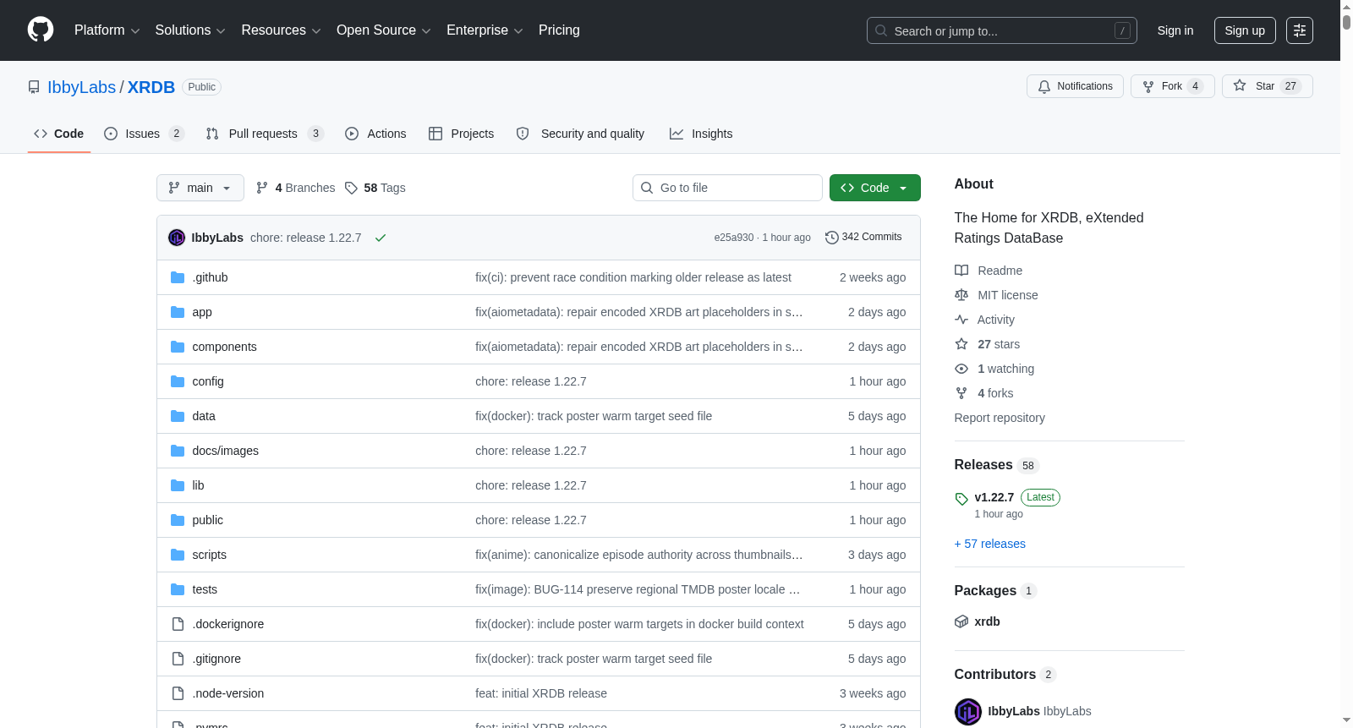The width and height of the screenshot is (1353, 728).
Task: Expand the Open Source menu
Action: point(384,30)
